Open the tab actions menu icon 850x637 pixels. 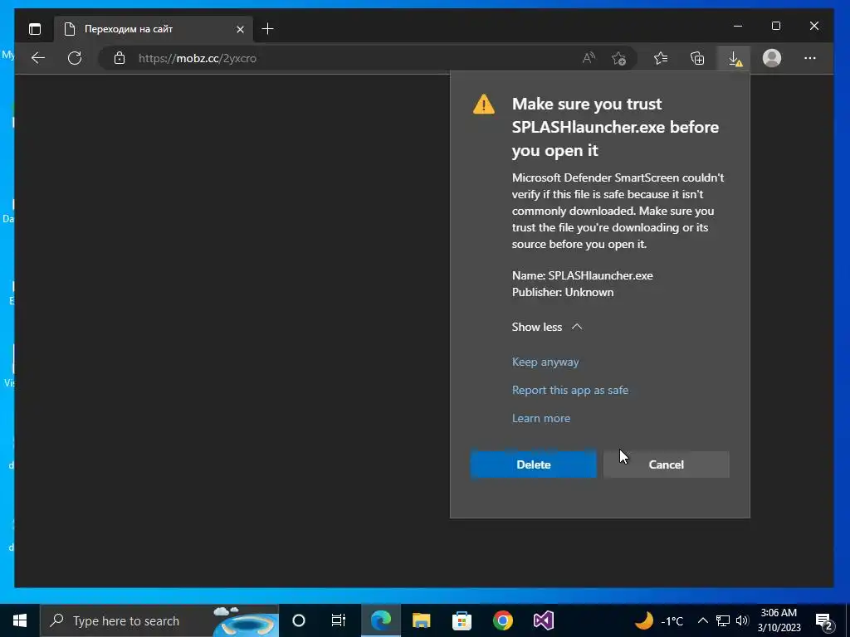point(35,29)
